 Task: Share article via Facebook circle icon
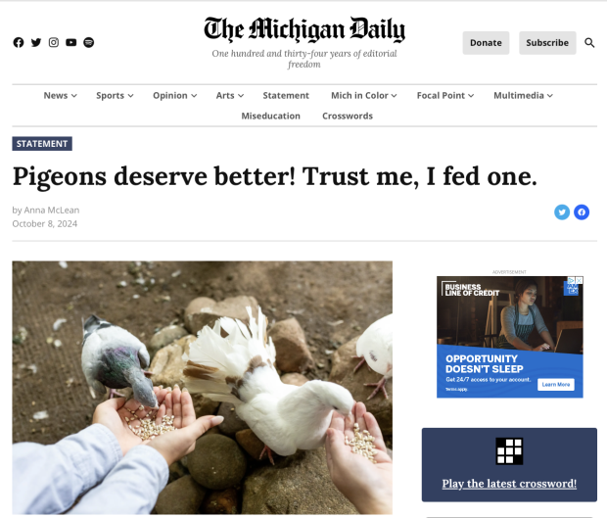pyautogui.click(x=582, y=212)
